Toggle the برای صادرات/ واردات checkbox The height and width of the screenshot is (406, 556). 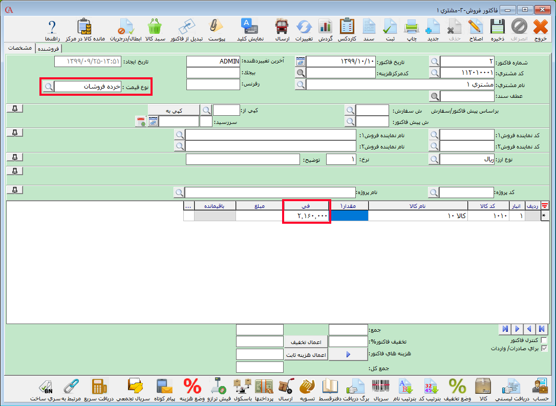pyautogui.click(x=544, y=349)
